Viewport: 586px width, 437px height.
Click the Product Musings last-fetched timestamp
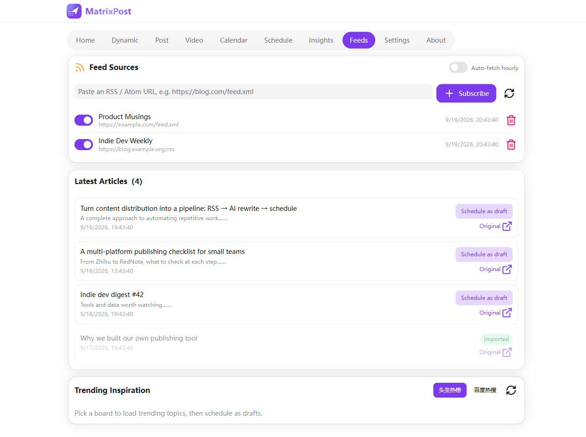coord(472,120)
